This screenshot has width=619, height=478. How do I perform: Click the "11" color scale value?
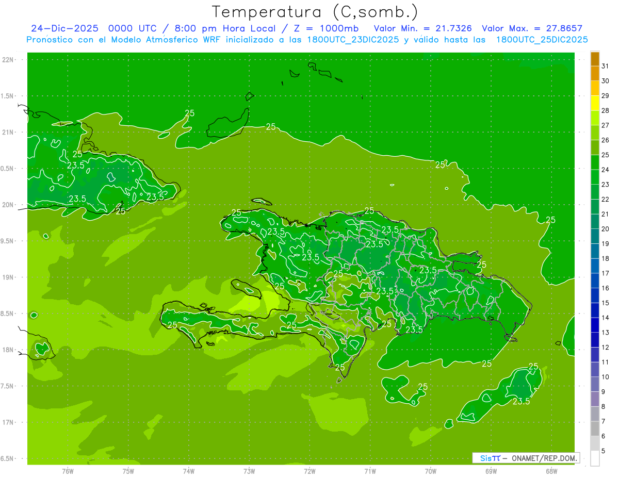(x=606, y=362)
